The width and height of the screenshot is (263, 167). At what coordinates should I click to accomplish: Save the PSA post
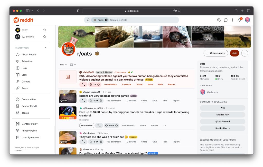pos(150,84)
